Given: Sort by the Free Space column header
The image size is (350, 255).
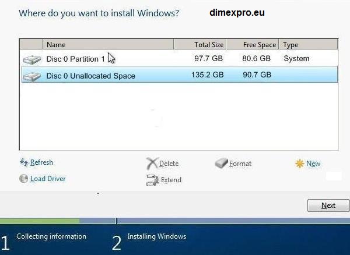Looking at the screenshot, I should click(x=253, y=45).
